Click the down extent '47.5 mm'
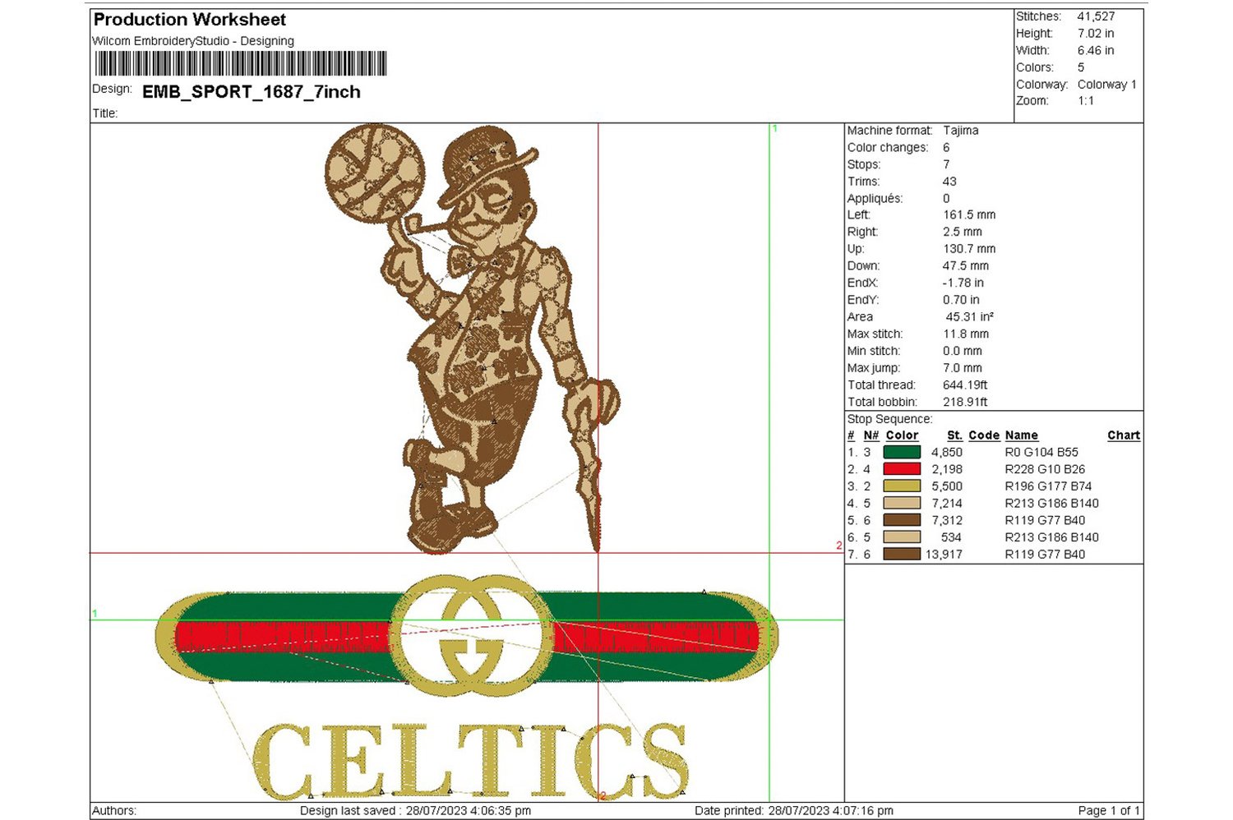This screenshot has height=820, width=1233. click(966, 266)
